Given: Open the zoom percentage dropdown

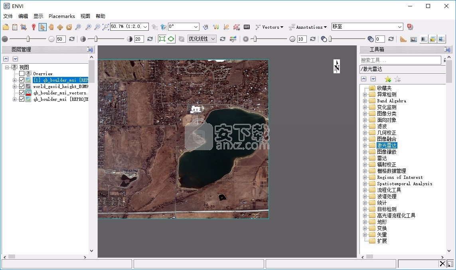Looking at the screenshot, I should (x=145, y=27).
